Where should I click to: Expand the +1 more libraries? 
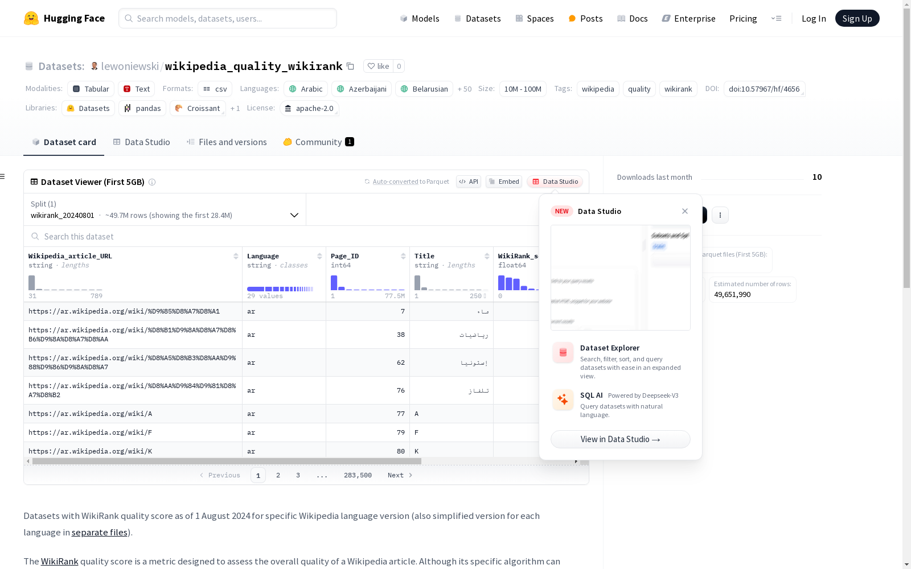pos(235,108)
